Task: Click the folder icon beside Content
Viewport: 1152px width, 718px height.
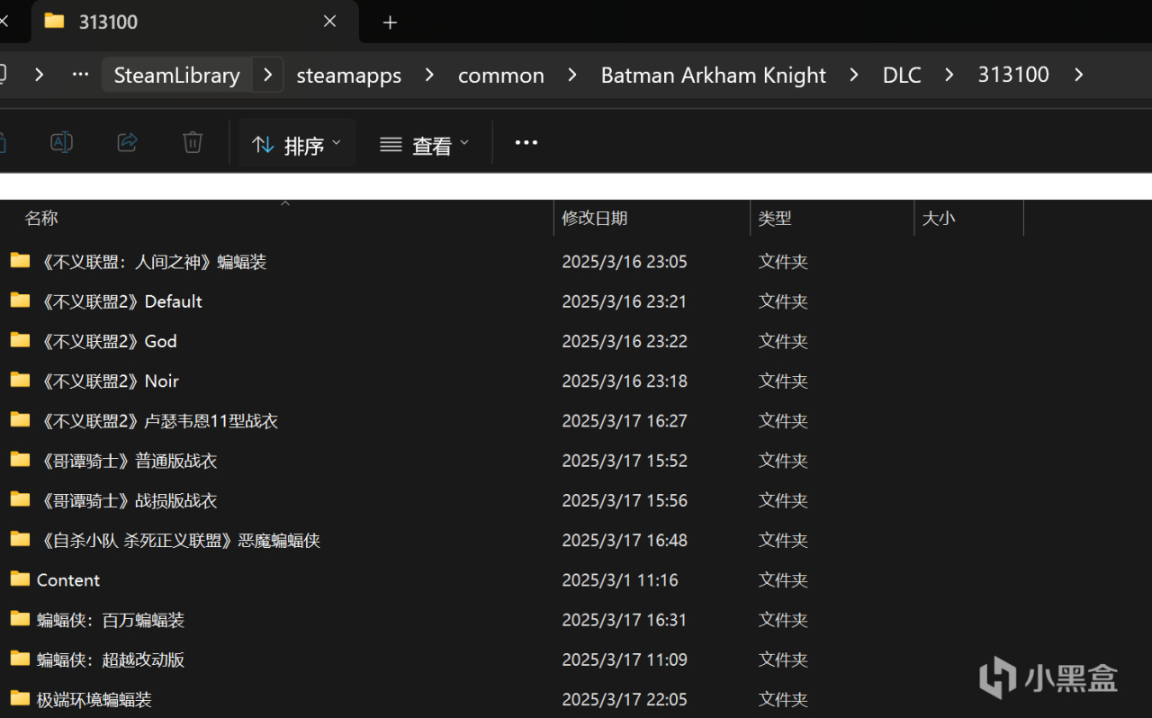Action: click(20, 579)
